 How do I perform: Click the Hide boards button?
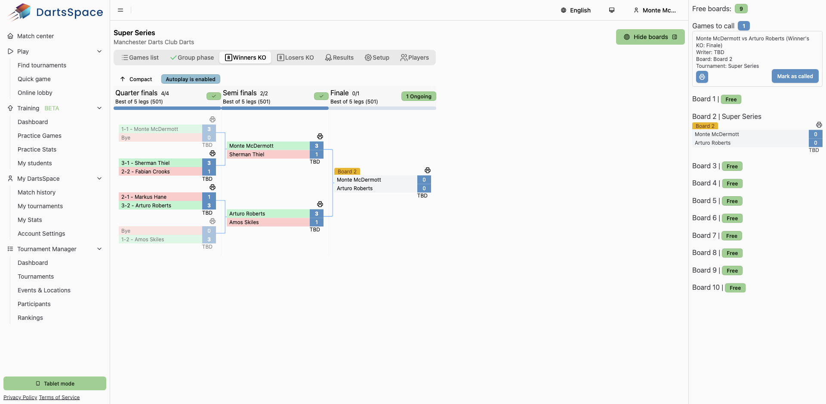(x=650, y=37)
